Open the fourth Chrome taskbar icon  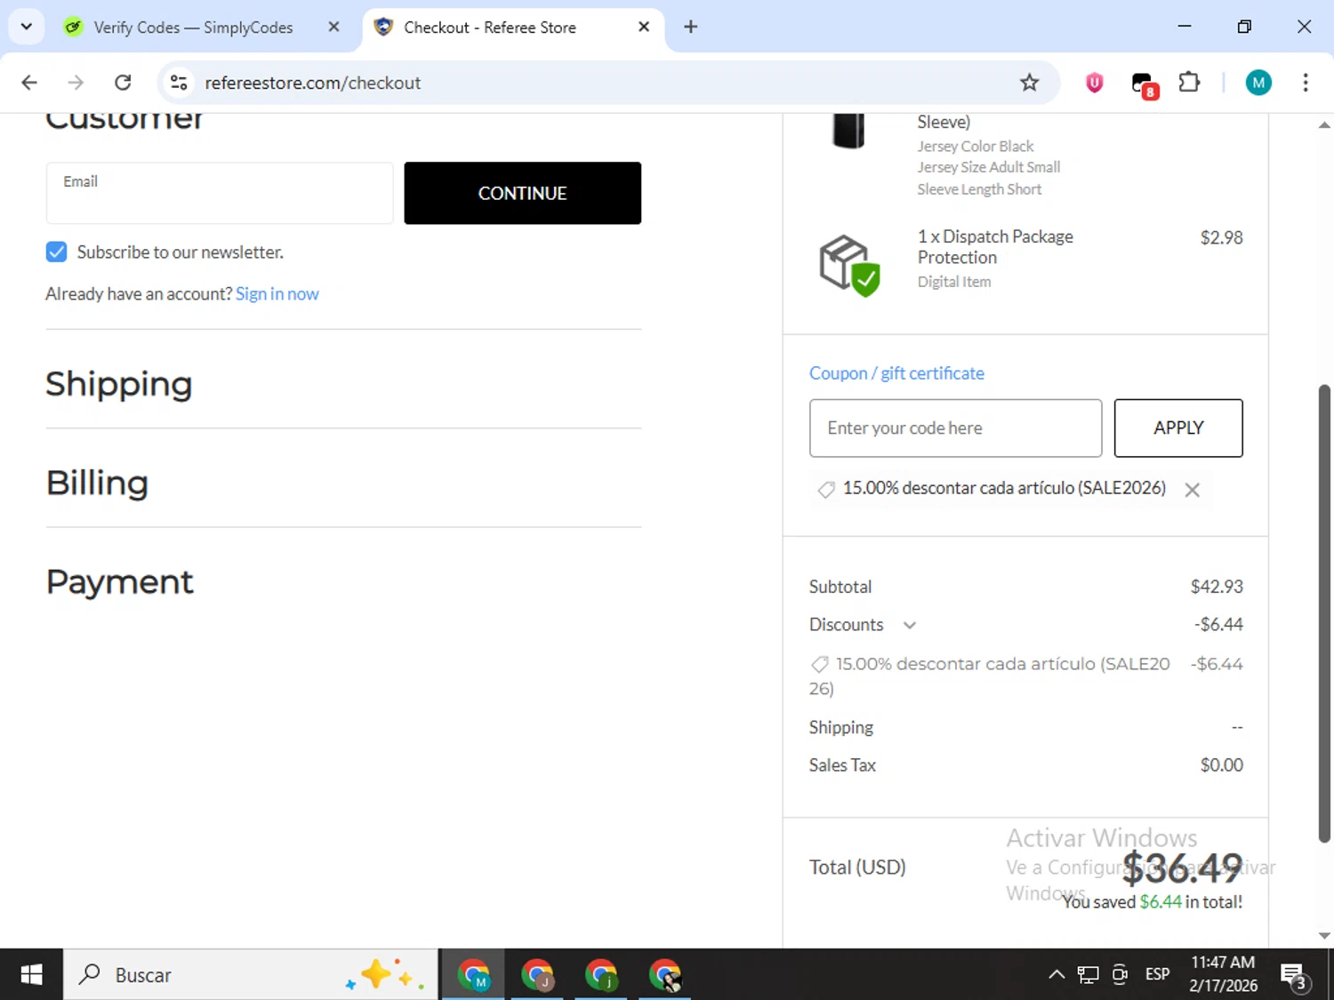tap(665, 975)
